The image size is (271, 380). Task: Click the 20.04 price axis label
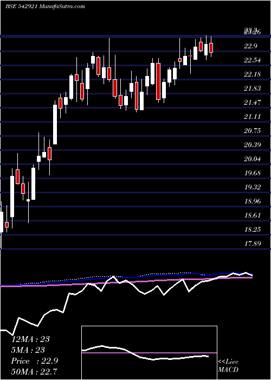253,159
